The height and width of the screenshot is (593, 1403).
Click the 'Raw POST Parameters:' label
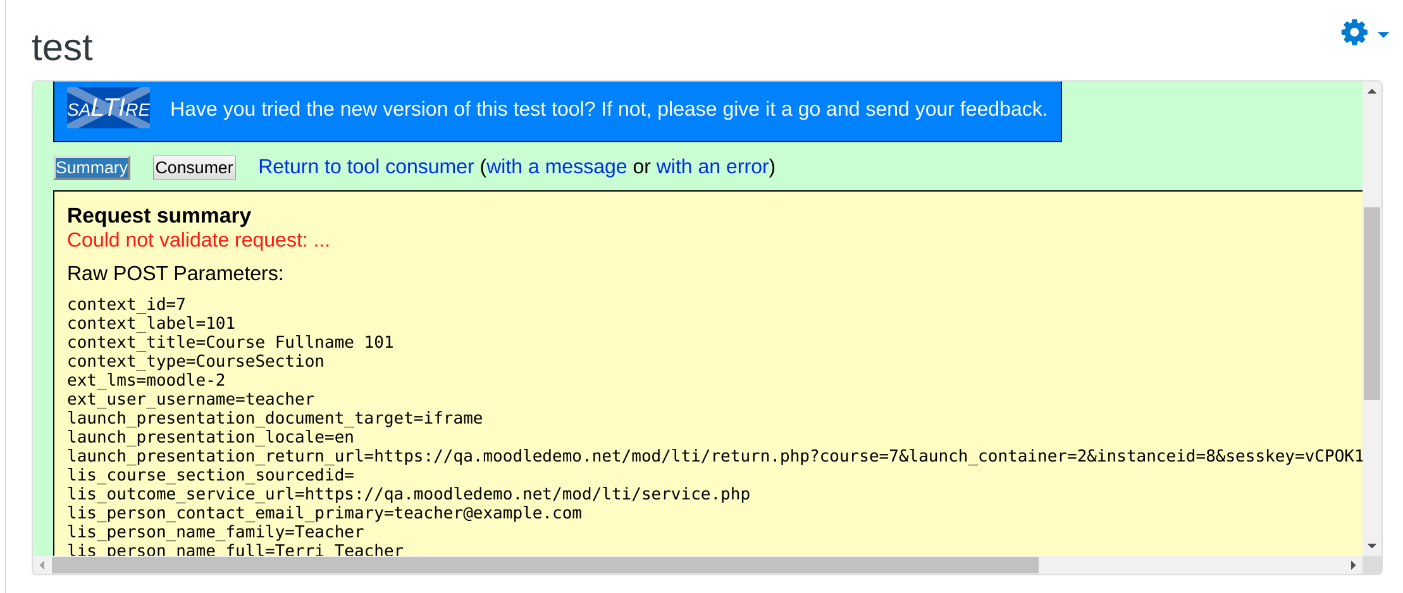[175, 273]
